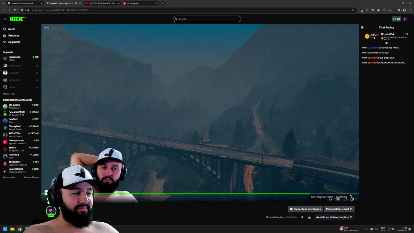The height and width of the screenshot is (233, 414).
Task: Open absoluttlol recommended channel
Action: 20,163
